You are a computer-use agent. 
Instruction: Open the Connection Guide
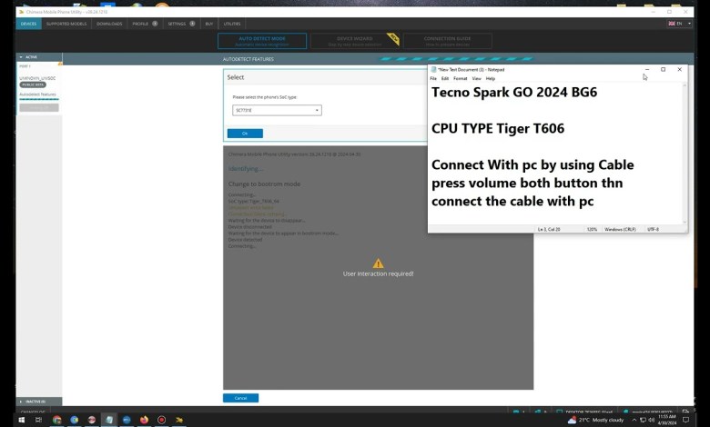(447, 41)
